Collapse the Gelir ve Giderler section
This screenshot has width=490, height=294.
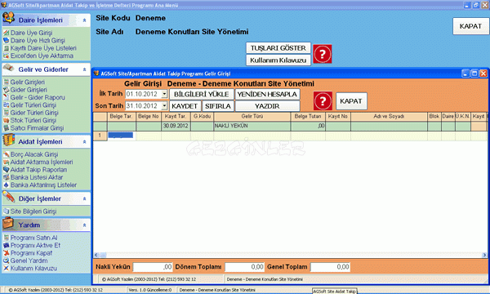tap(84, 69)
